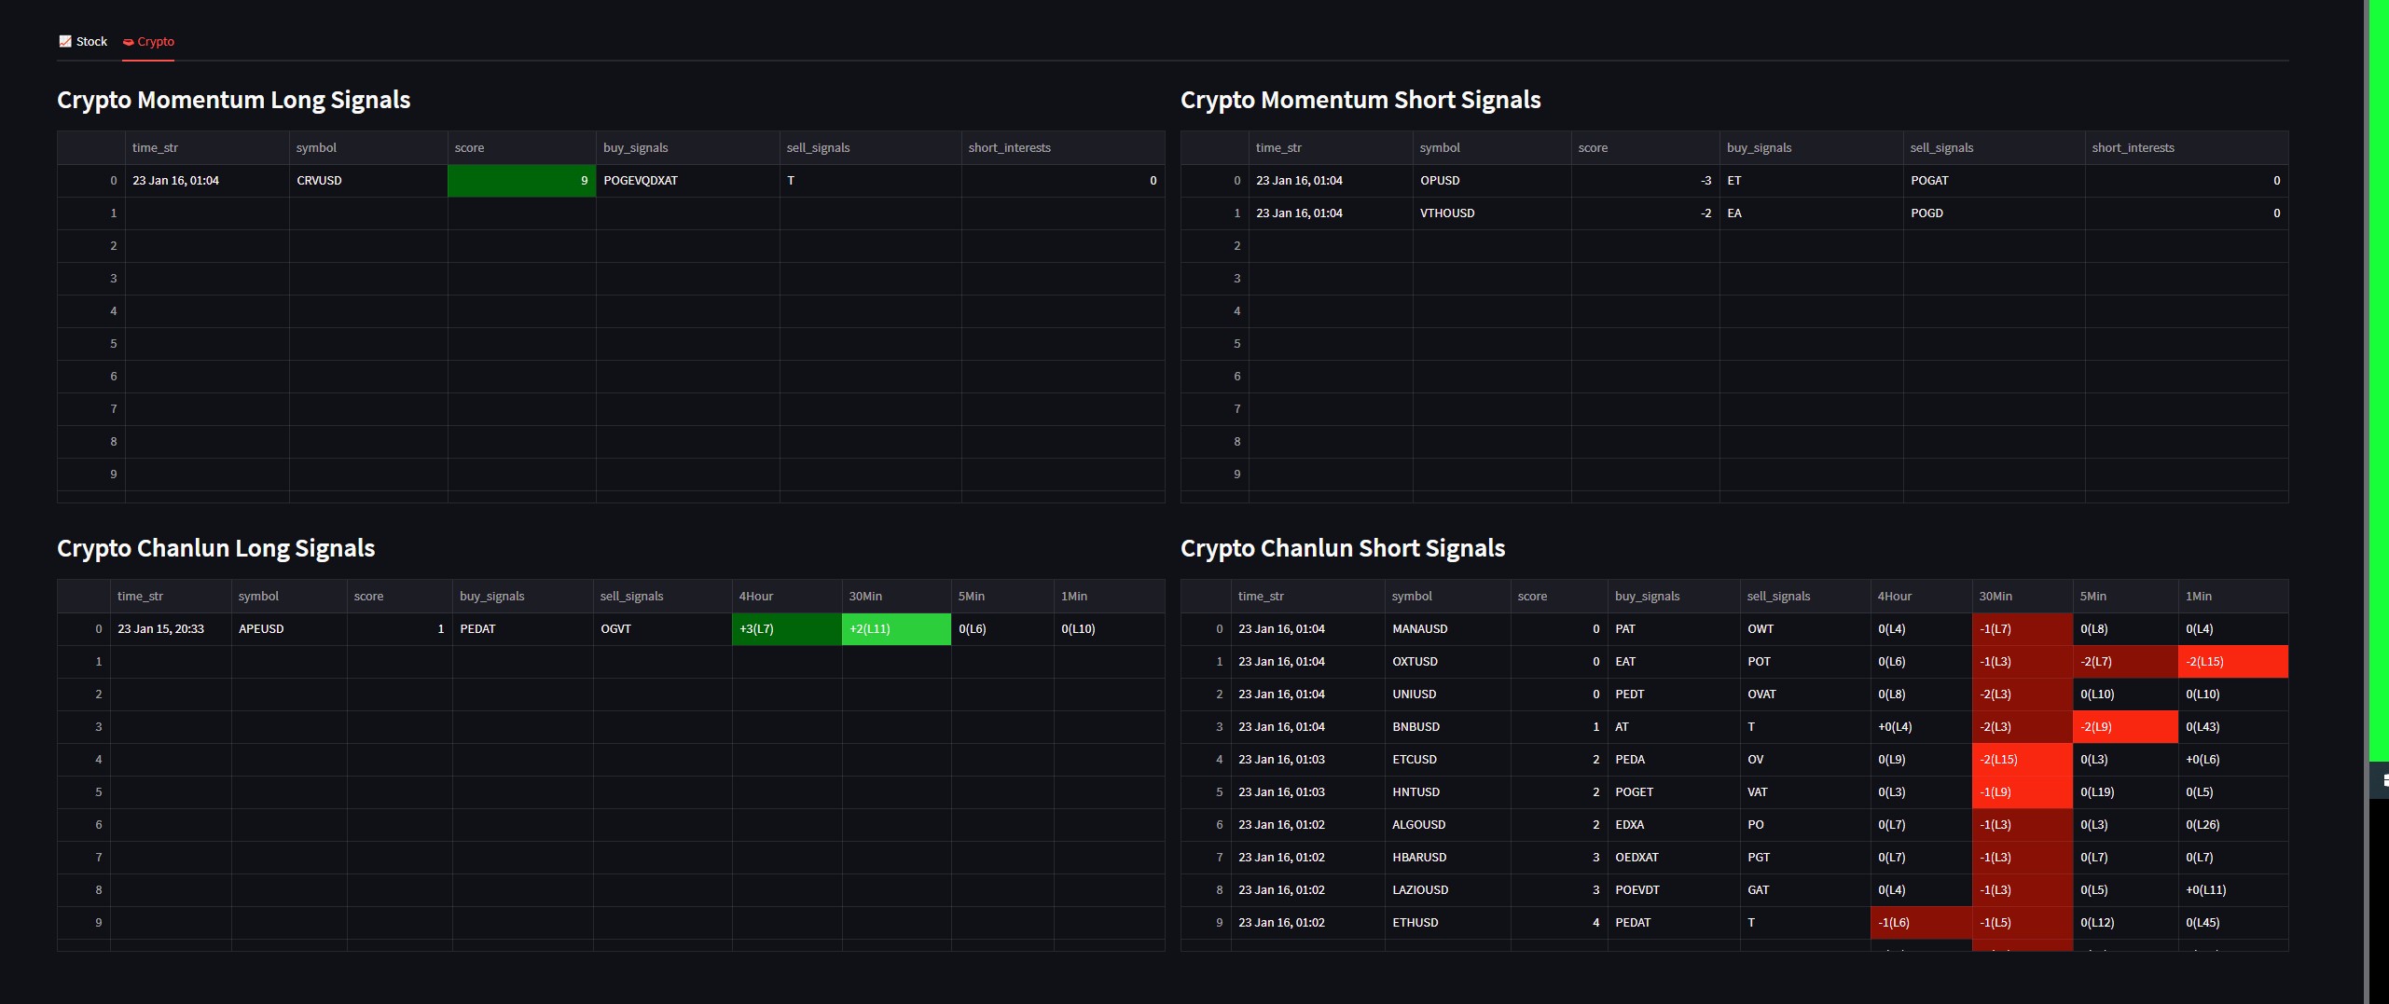Click the bright green +2(L11) cell
2389x1004 pixels.
(x=895, y=629)
